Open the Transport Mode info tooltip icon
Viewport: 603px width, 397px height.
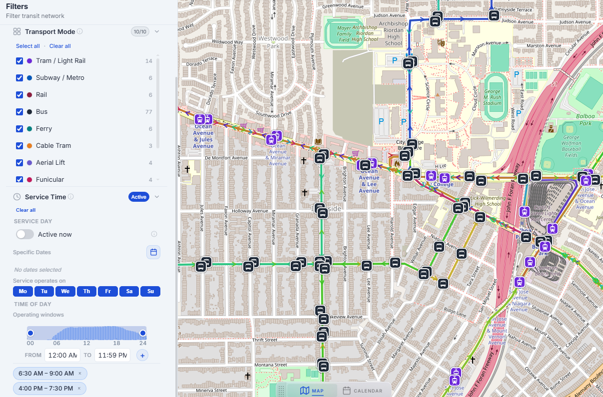[80, 31]
